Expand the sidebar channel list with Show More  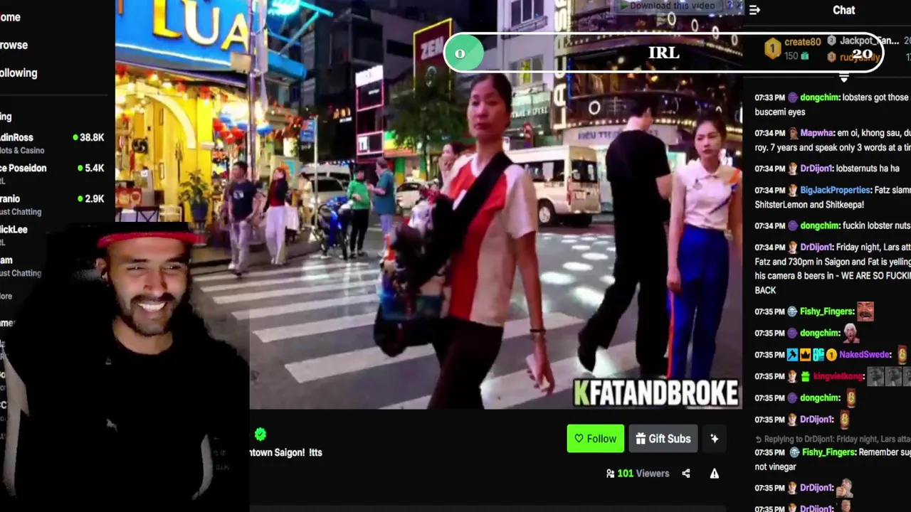point(6,296)
